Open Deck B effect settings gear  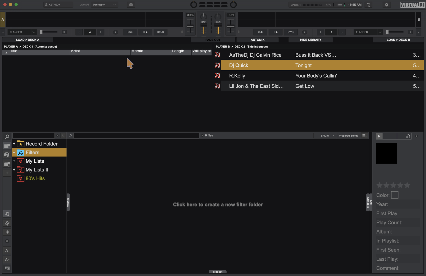[410, 32]
